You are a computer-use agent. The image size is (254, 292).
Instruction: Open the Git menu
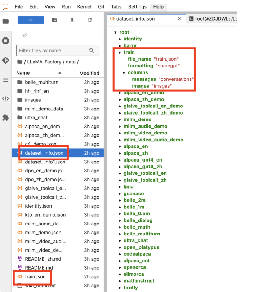[x=101, y=7]
